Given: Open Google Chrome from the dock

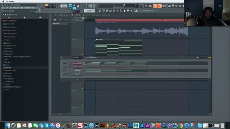Looking at the screenshot, I should pos(181,125).
